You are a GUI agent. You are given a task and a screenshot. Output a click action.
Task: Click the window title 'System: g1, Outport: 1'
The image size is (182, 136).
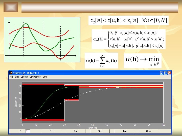[x=26, y=73]
